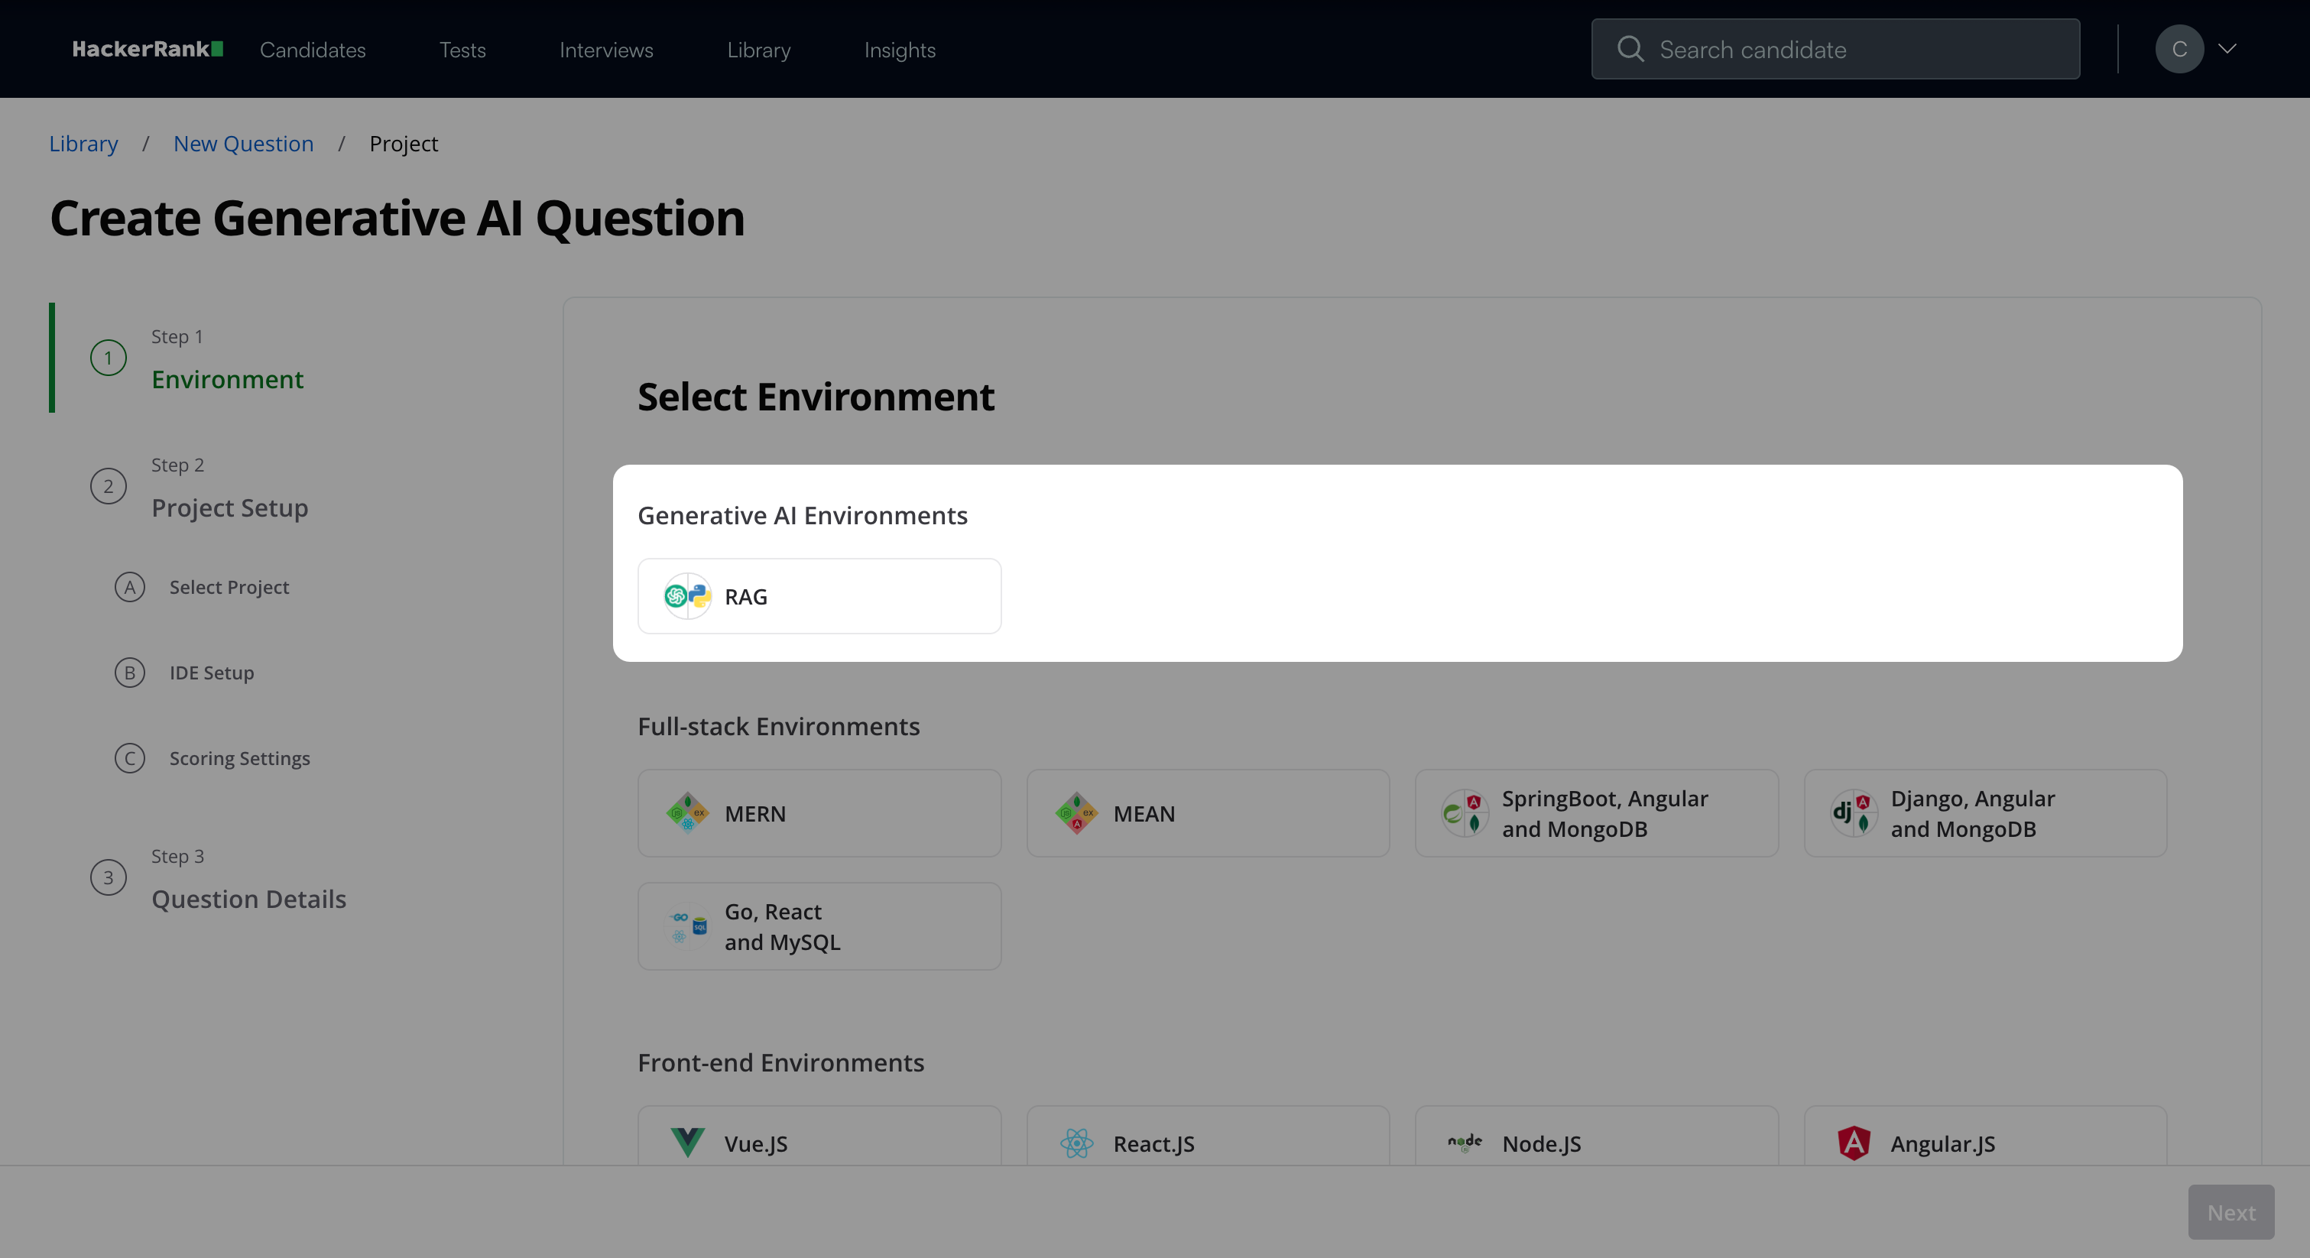Click the SpringBoot Angular MongoDB icon
Viewport: 2310px width, 1258px height.
(x=1465, y=813)
